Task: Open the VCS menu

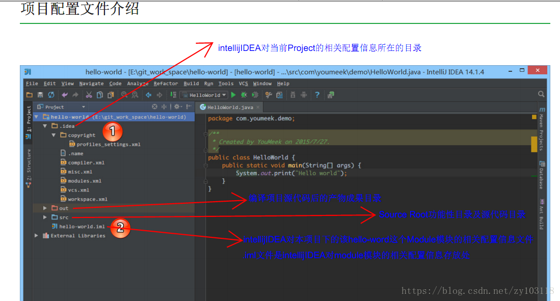Action: (x=243, y=84)
